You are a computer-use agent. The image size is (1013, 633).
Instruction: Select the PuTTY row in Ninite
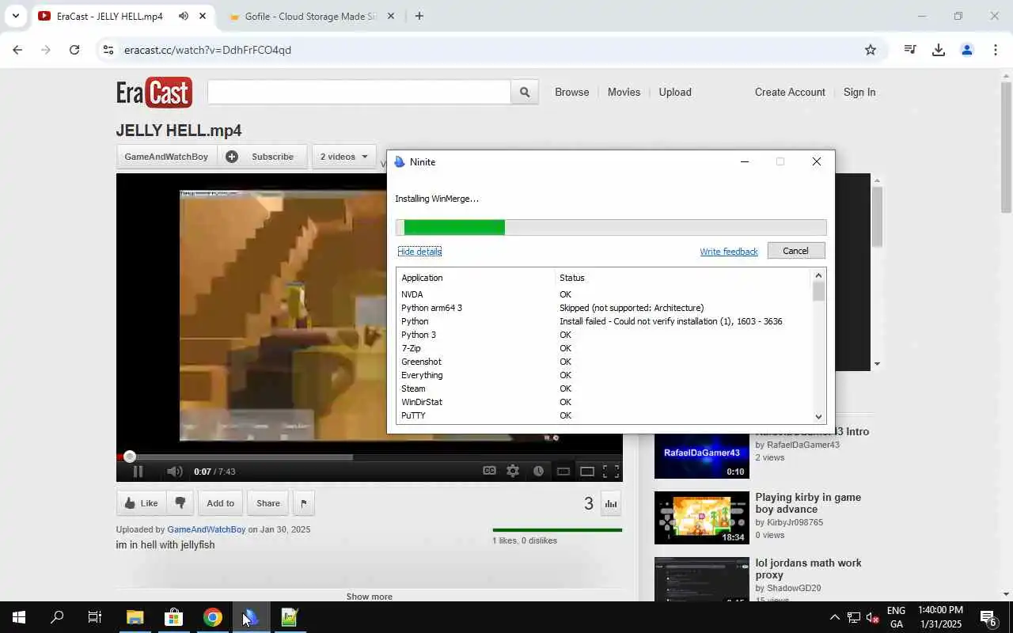click(x=605, y=415)
